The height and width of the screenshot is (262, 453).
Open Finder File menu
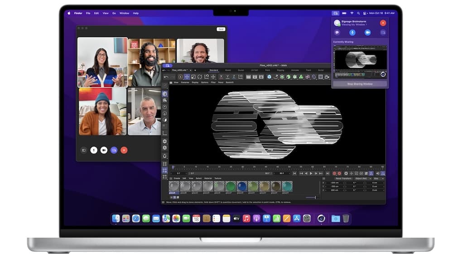(x=88, y=13)
